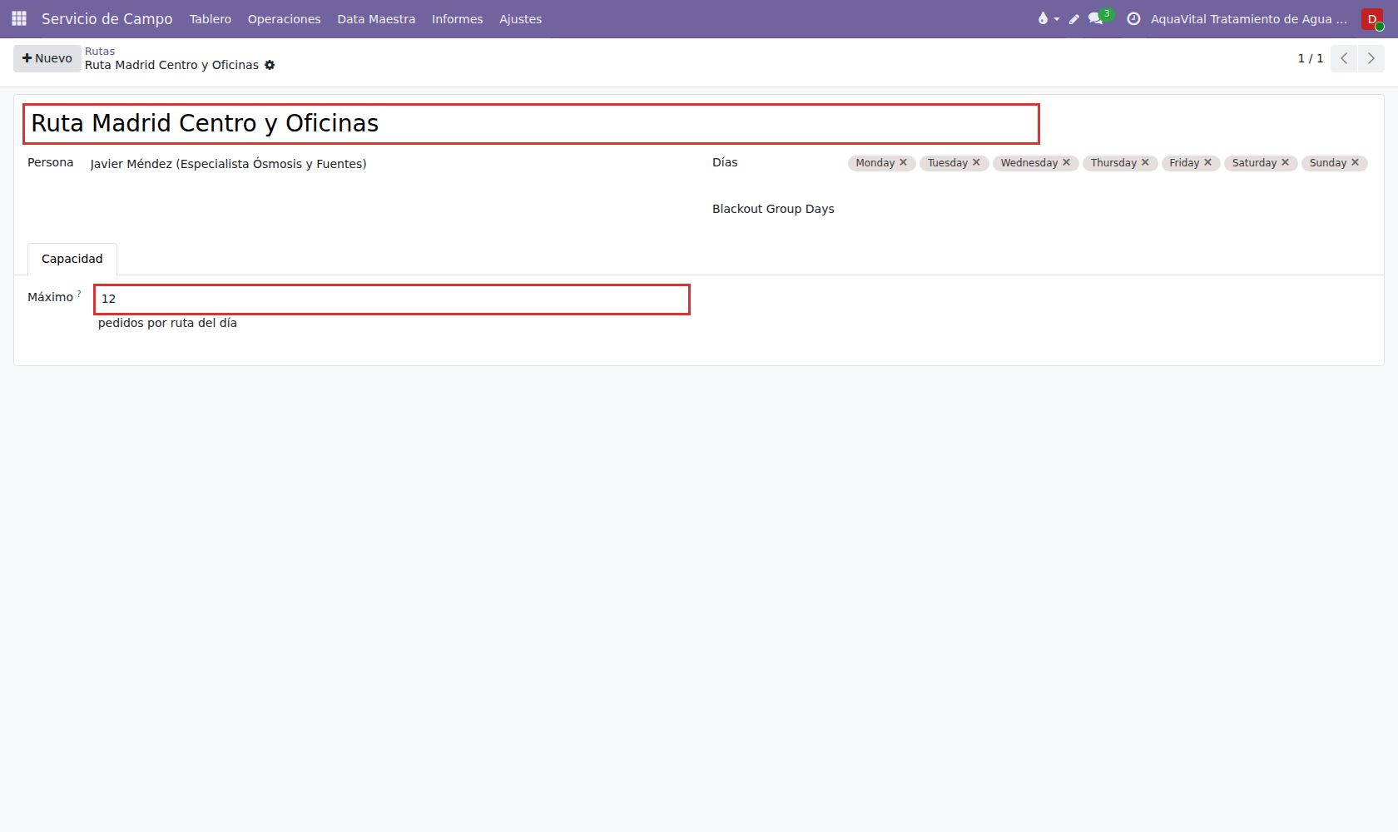1398x832 pixels.
Task: Click the pencil edit icon in navbar
Action: point(1074,19)
